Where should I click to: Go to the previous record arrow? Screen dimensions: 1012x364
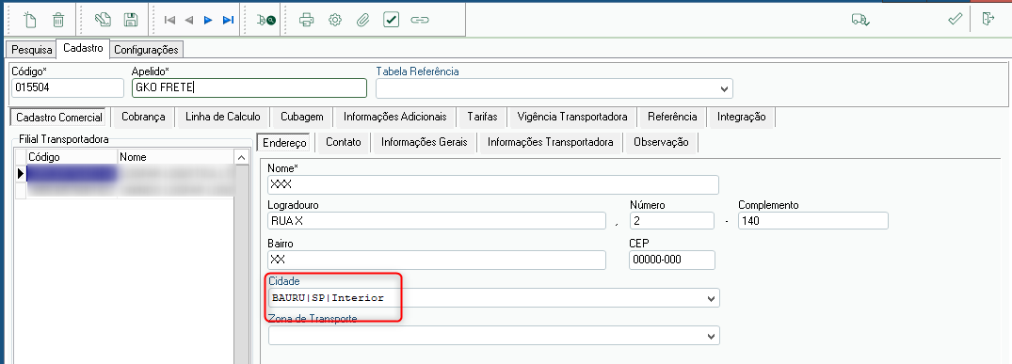[188, 20]
